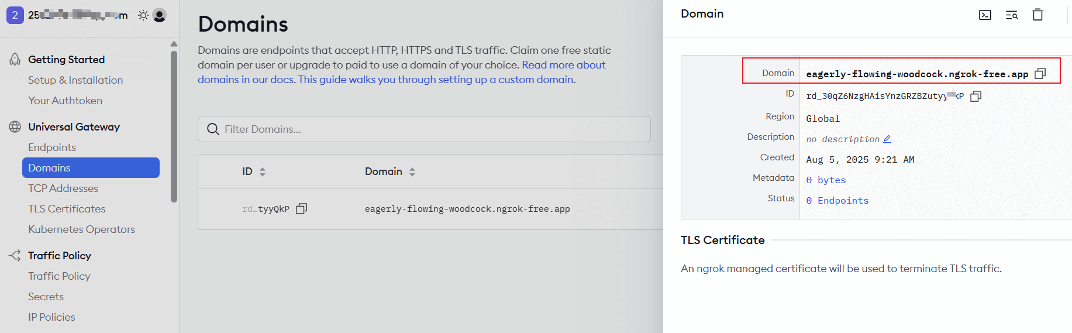Open the custom domain guide link
Image resolution: width=1072 pixels, height=333 pixels.
[x=436, y=80]
